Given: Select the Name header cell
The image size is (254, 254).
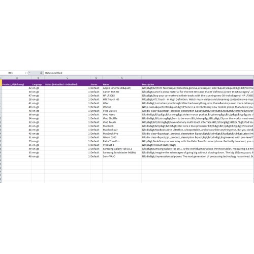Looking at the screenshot, I should 122,83.
